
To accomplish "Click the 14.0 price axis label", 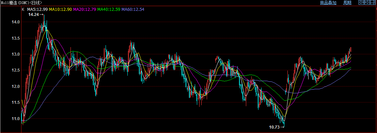I will click(16, 22).
